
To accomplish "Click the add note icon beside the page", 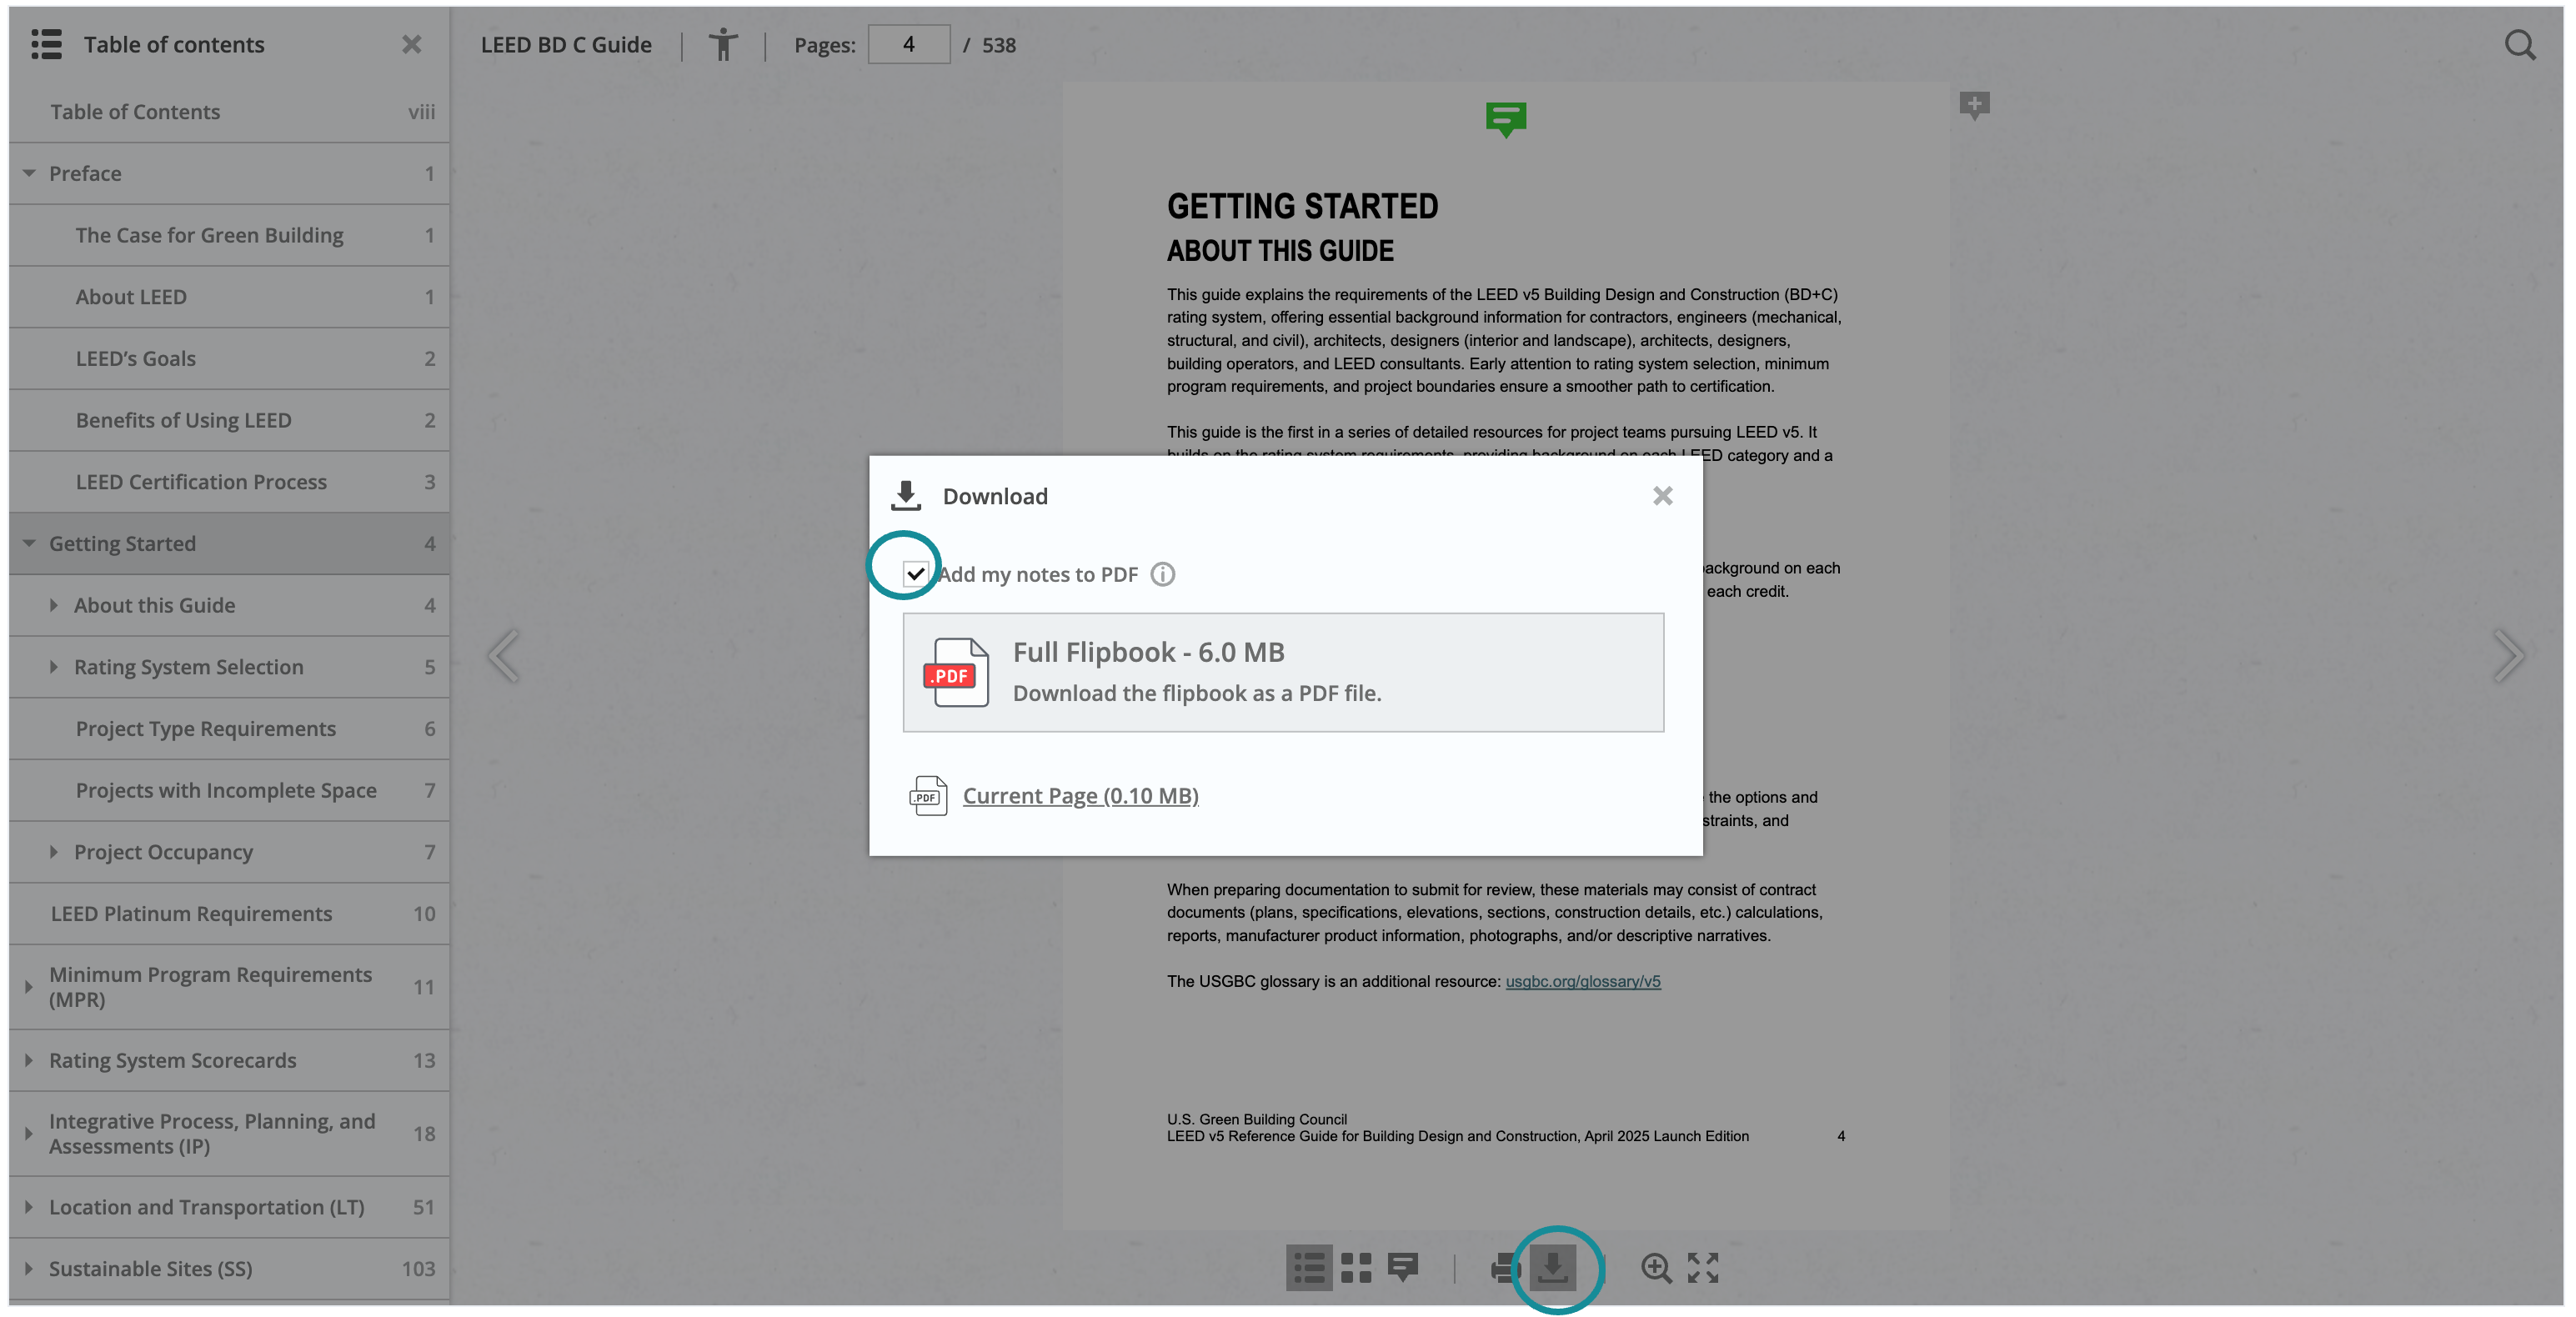I will (1974, 105).
